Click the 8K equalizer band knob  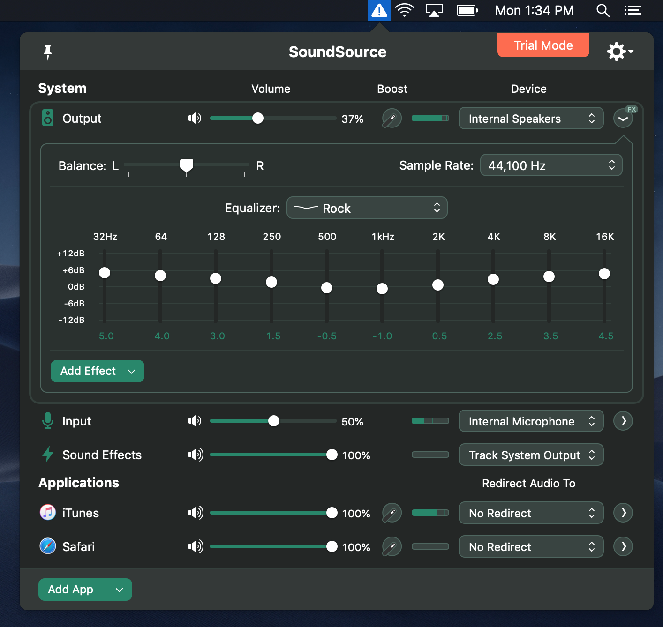pos(549,276)
